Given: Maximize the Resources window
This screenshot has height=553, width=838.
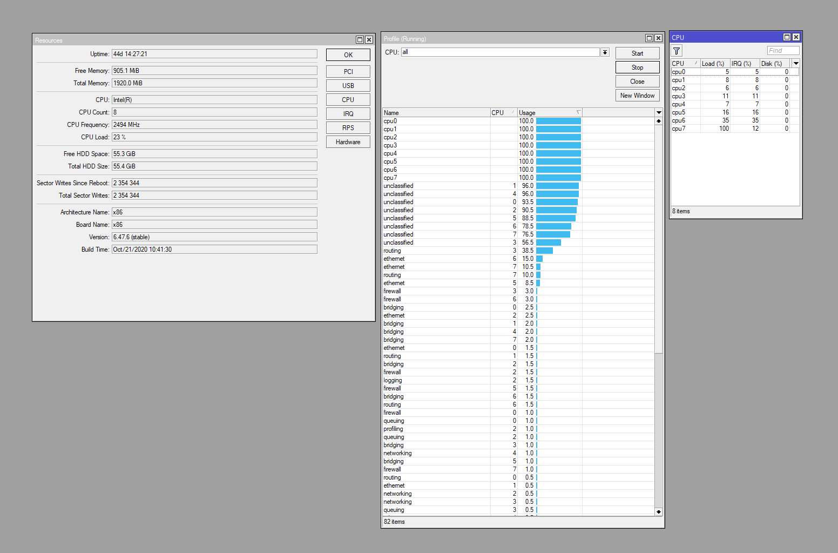Looking at the screenshot, I should click(360, 40).
